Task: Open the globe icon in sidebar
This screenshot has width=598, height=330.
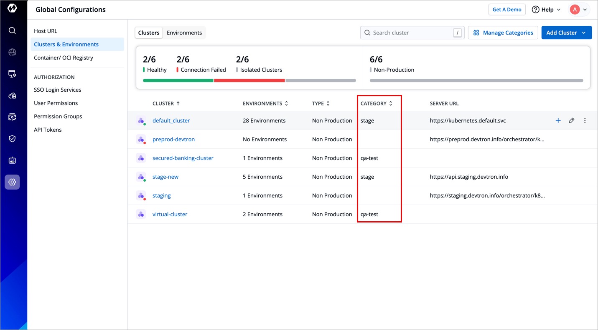Action: click(x=12, y=52)
